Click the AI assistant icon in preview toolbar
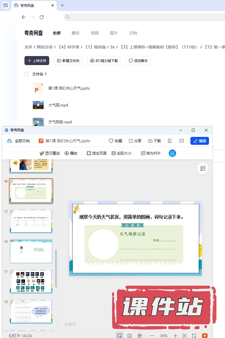 172,153
